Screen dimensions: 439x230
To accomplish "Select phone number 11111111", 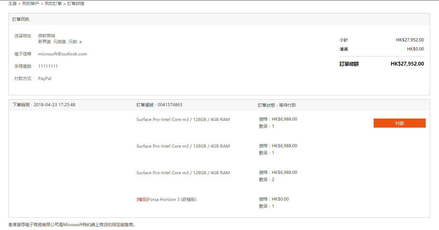I will point(48,66).
